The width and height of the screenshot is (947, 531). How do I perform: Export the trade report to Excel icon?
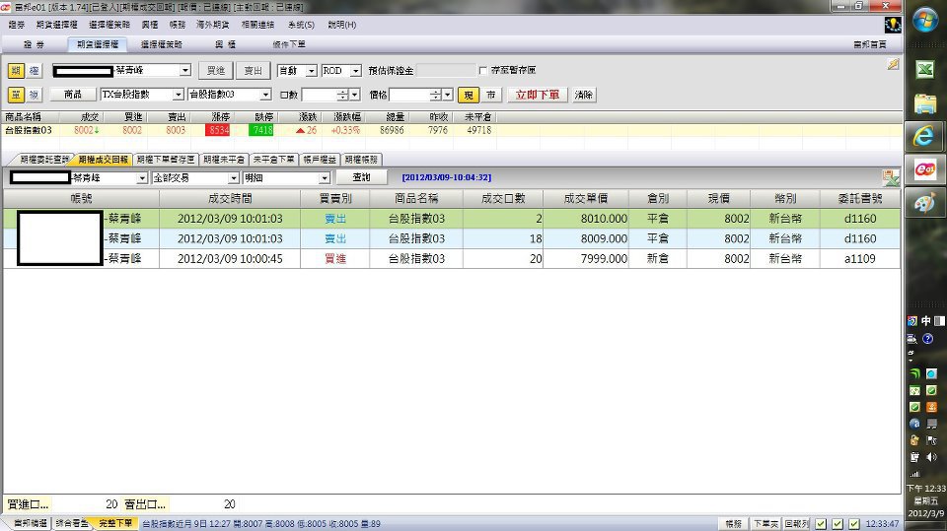[x=890, y=177]
